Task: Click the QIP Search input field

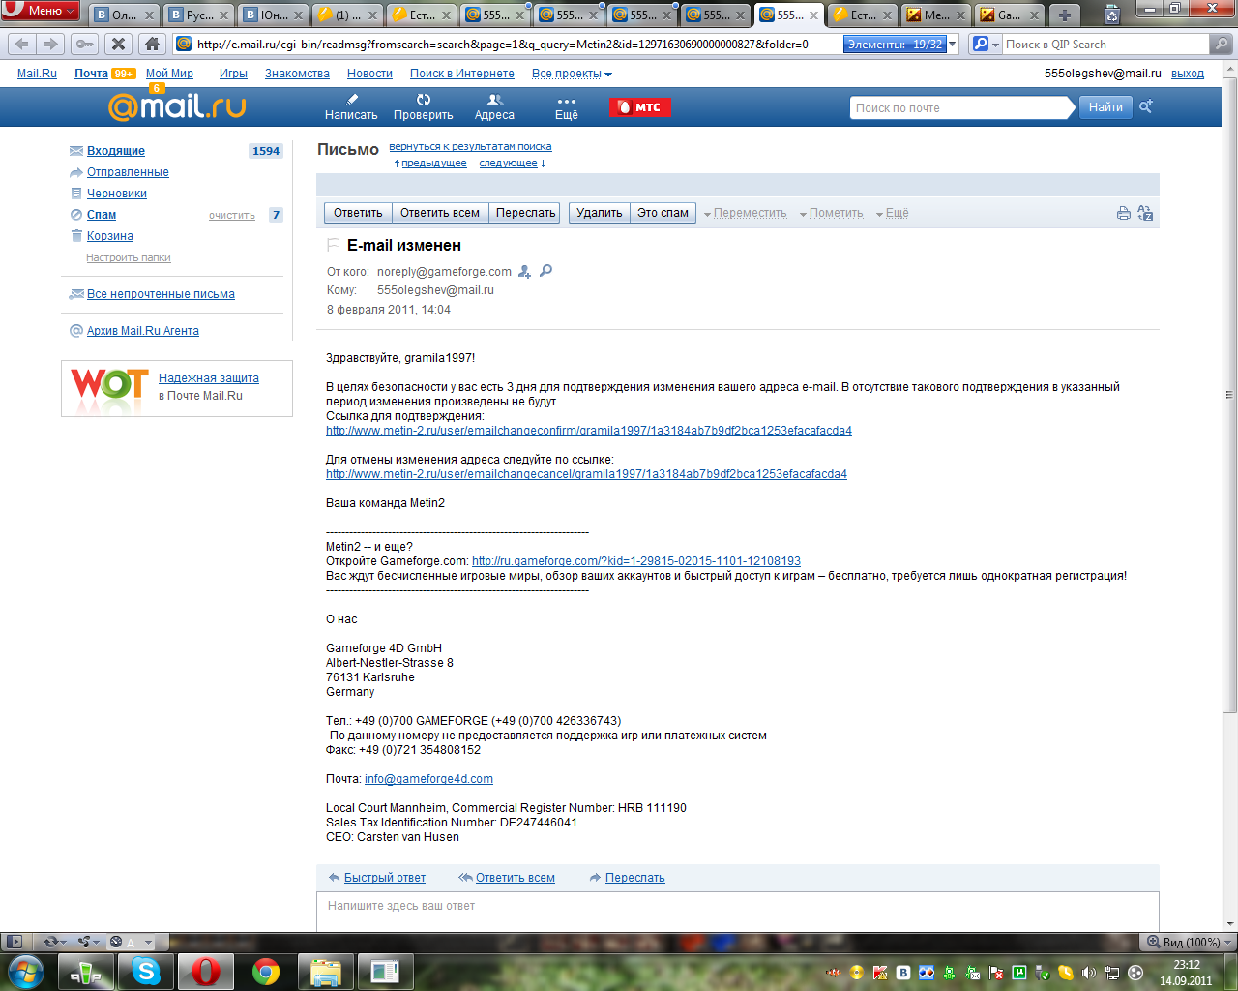Action: [1105, 44]
